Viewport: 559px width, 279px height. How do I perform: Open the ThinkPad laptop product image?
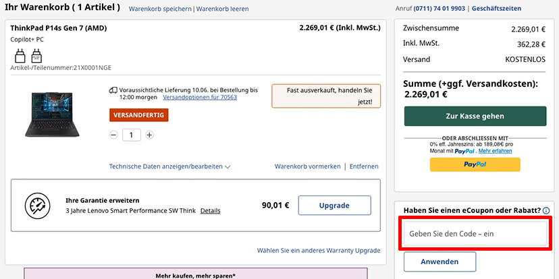point(52,114)
